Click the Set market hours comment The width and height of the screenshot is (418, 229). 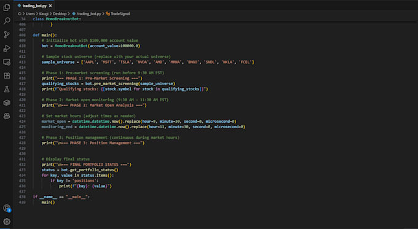[89, 116]
